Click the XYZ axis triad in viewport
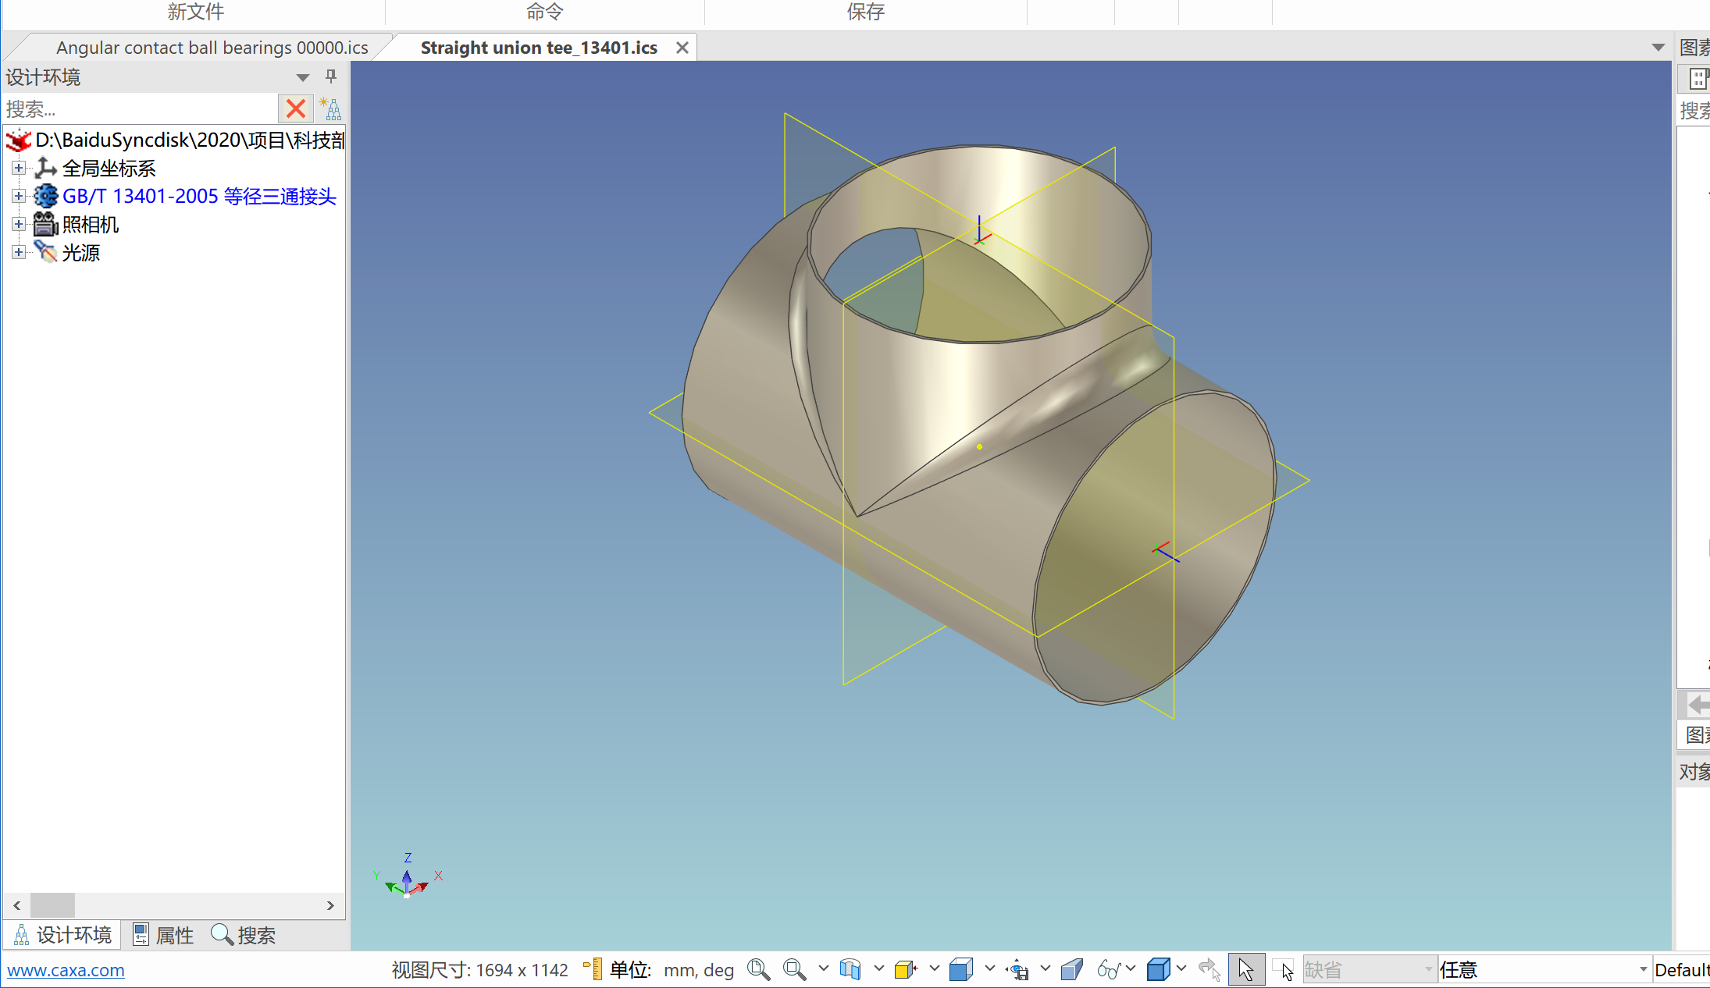Image resolution: width=1710 pixels, height=988 pixels. [408, 877]
